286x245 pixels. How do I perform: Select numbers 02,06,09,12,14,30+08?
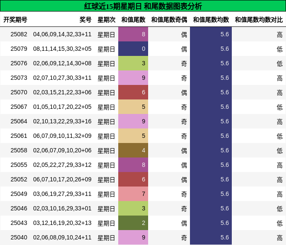pos(62,63)
